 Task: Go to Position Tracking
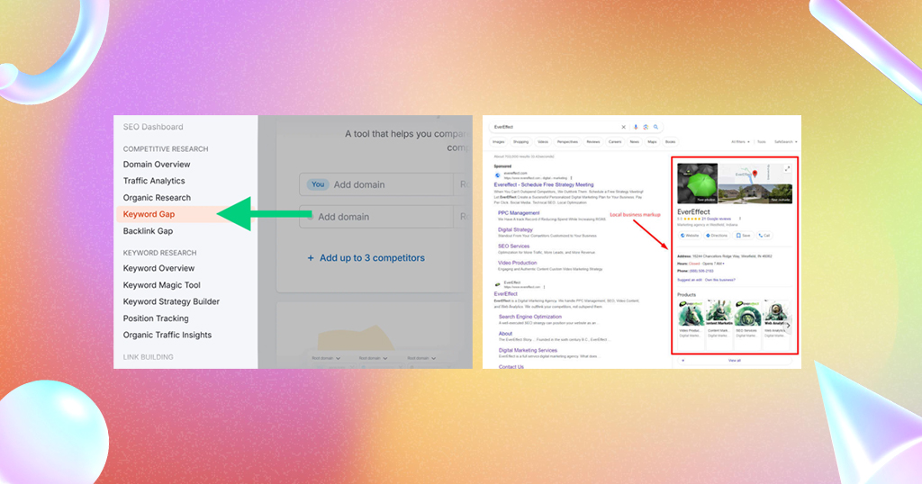click(156, 318)
